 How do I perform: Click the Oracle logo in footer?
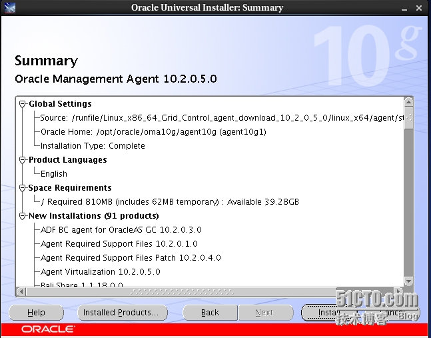(x=49, y=329)
